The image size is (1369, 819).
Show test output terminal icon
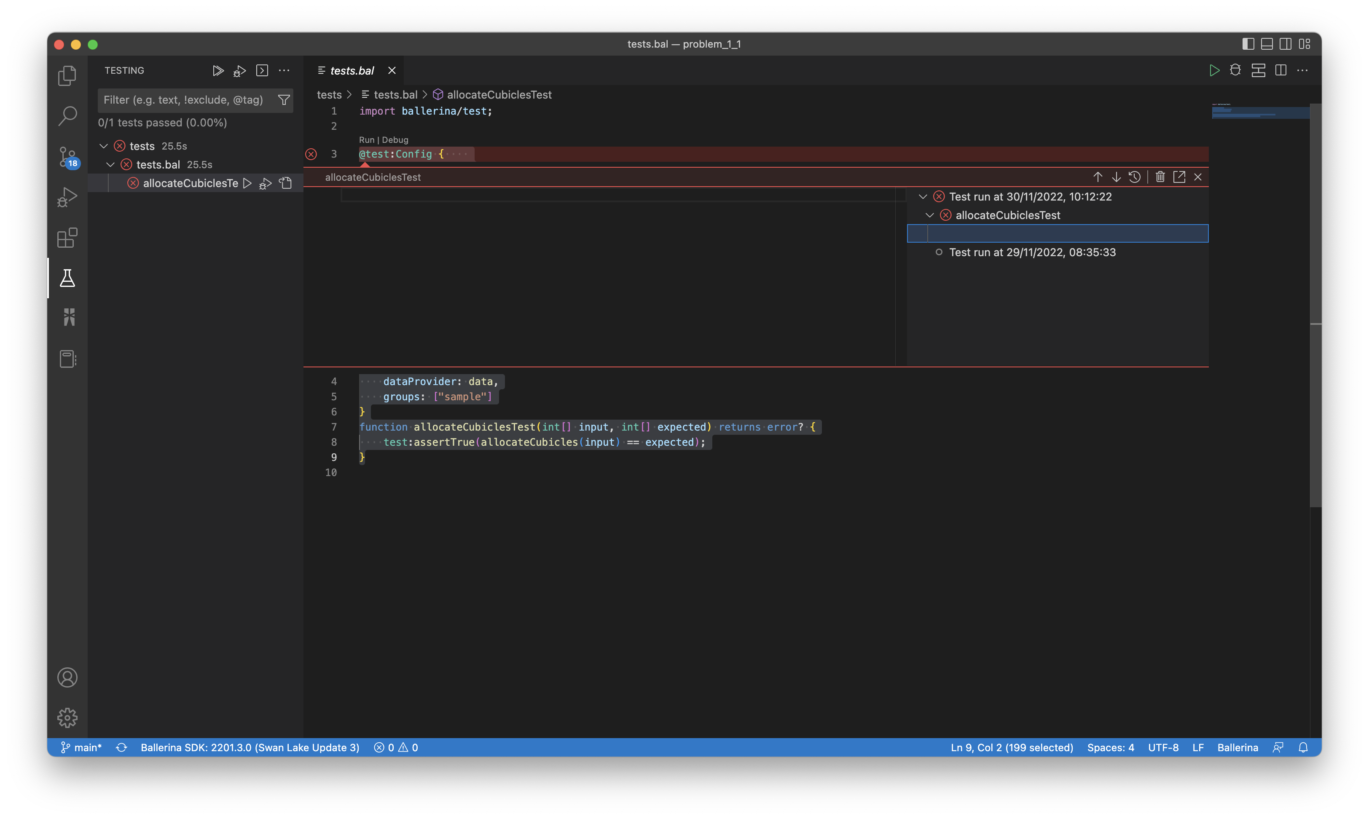262,71
